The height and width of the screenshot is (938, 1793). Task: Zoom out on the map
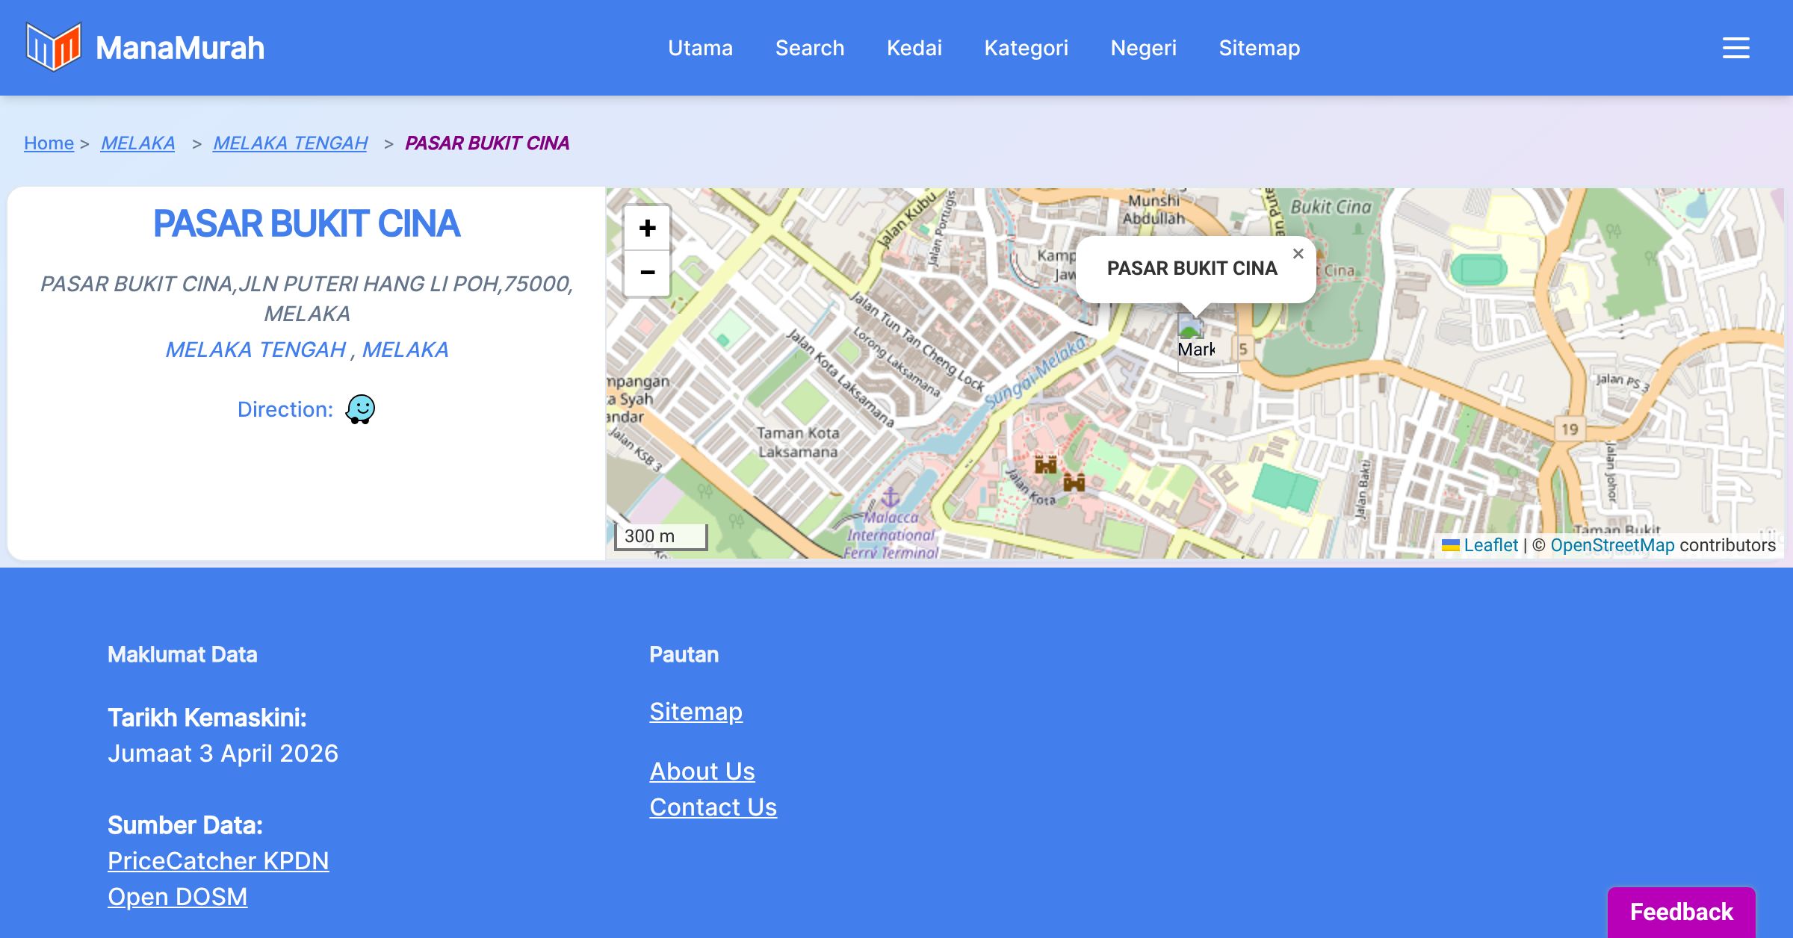pos(647,273)
